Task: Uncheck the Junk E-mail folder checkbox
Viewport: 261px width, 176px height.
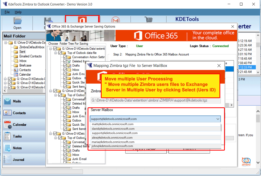Action: pyautogui.click(x=65, y=74)
